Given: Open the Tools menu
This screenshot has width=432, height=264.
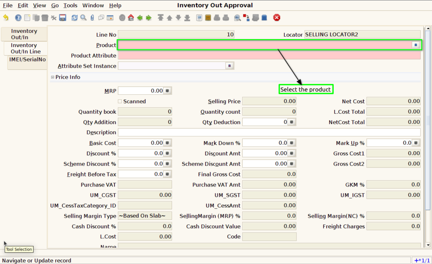Looking at the screenshot, I should coord(70,5).
